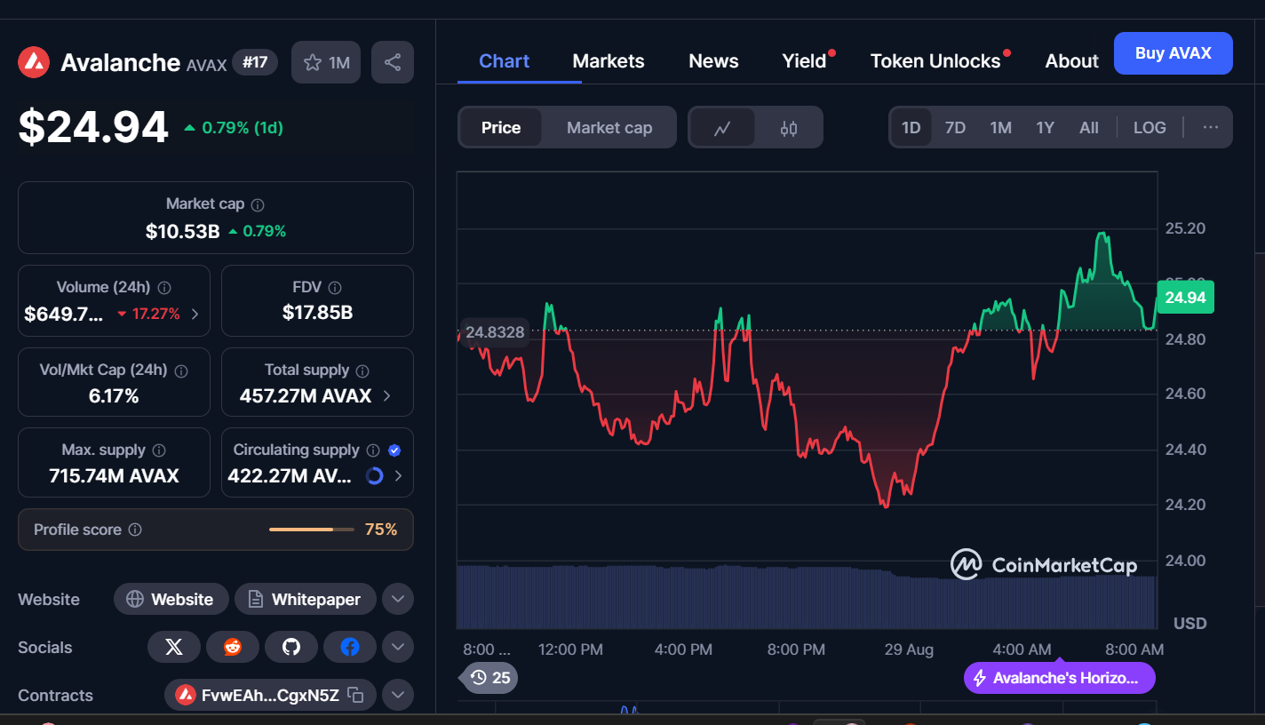Expand the Volume (24h) details arrow
This screenshot has height=725, width=1265.
(x=195, y=314)
